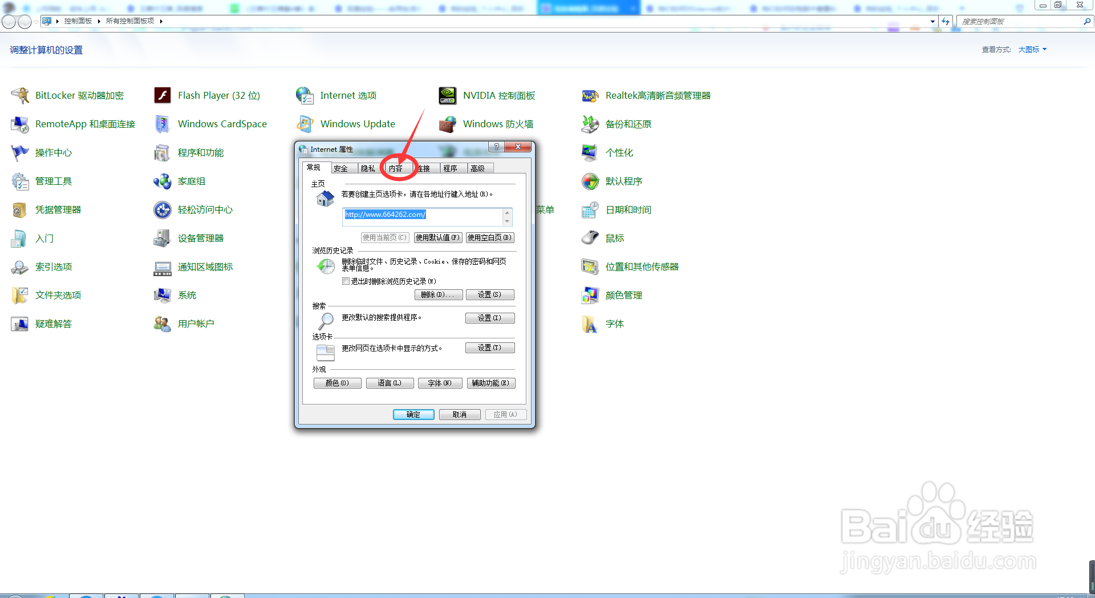
Task: Click refresh button beside address bar
Action: pos(946,21)
